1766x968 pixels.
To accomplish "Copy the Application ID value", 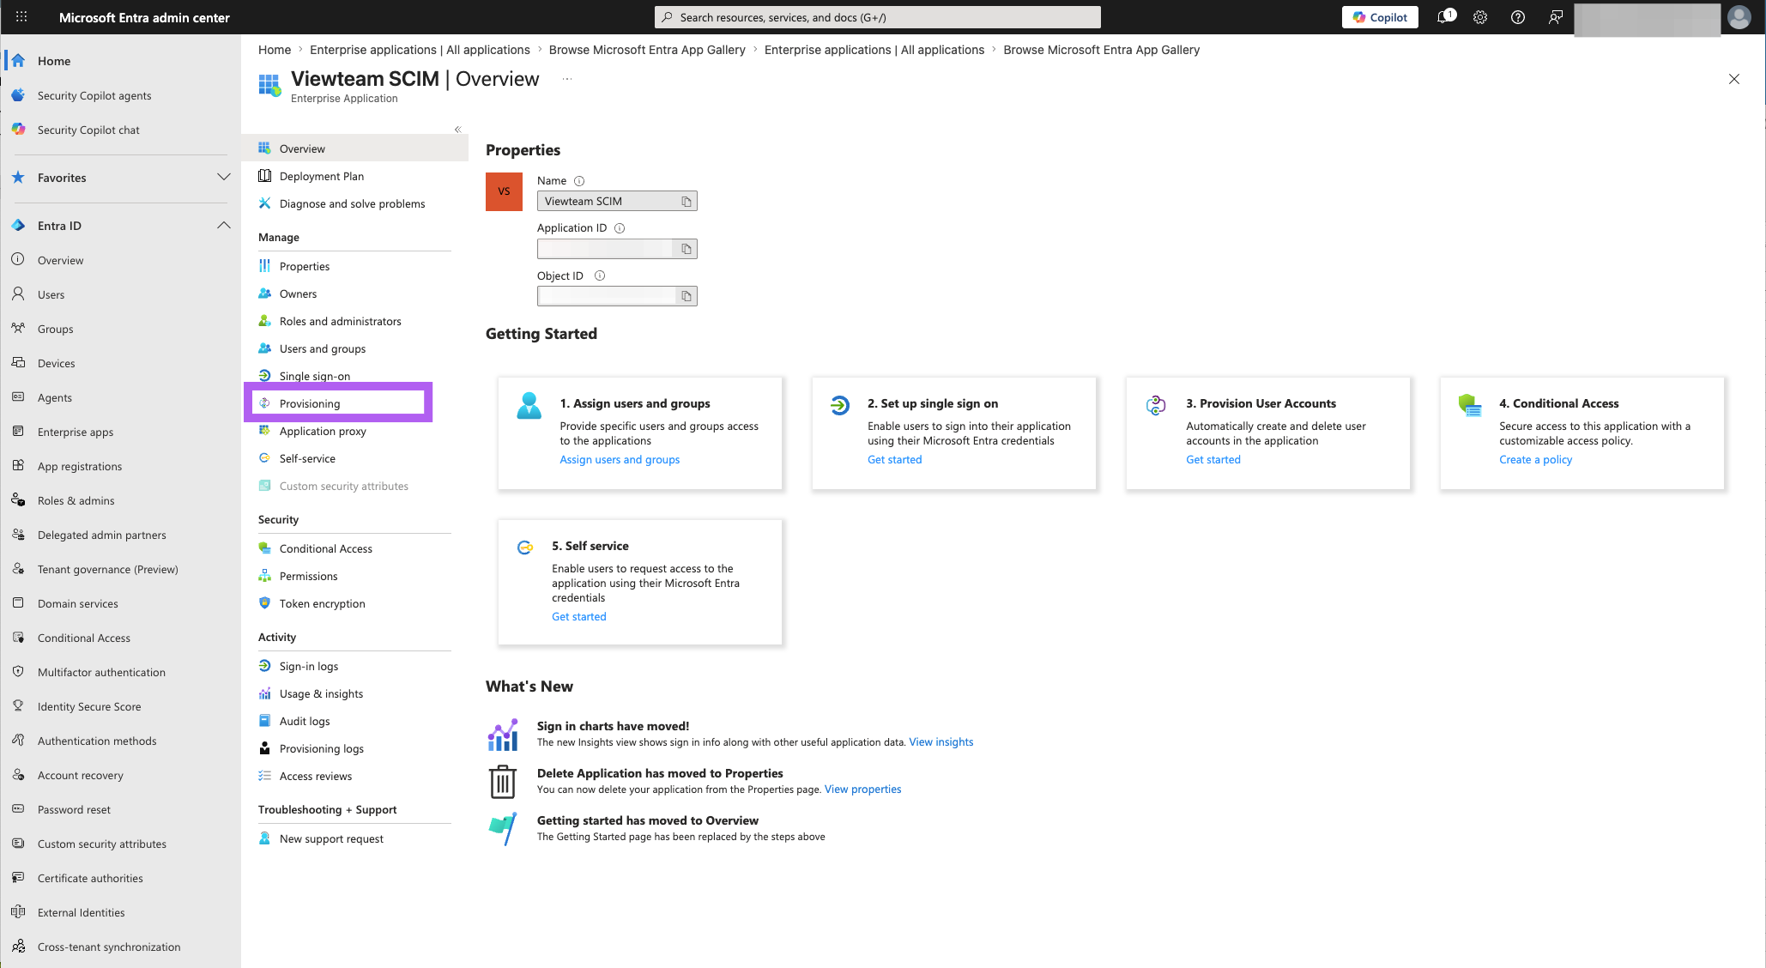I will tap(686, 249).
